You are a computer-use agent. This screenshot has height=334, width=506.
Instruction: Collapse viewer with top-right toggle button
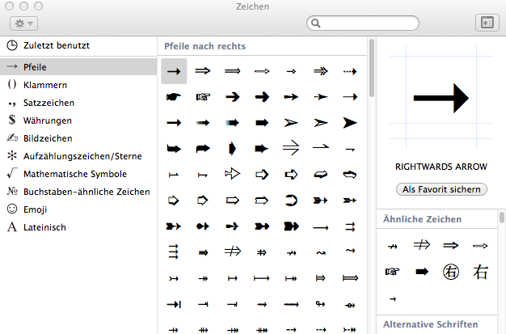pyautogui.click(x=487, y=23)
